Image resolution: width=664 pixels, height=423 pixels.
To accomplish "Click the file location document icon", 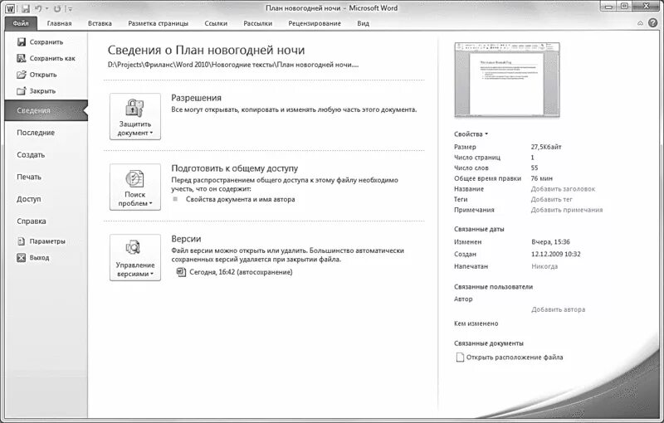I will (x=460, y=357).
